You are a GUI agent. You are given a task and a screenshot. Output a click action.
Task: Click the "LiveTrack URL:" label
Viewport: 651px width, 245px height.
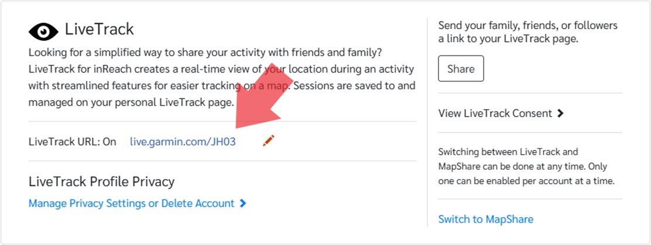tap(64, 141)
